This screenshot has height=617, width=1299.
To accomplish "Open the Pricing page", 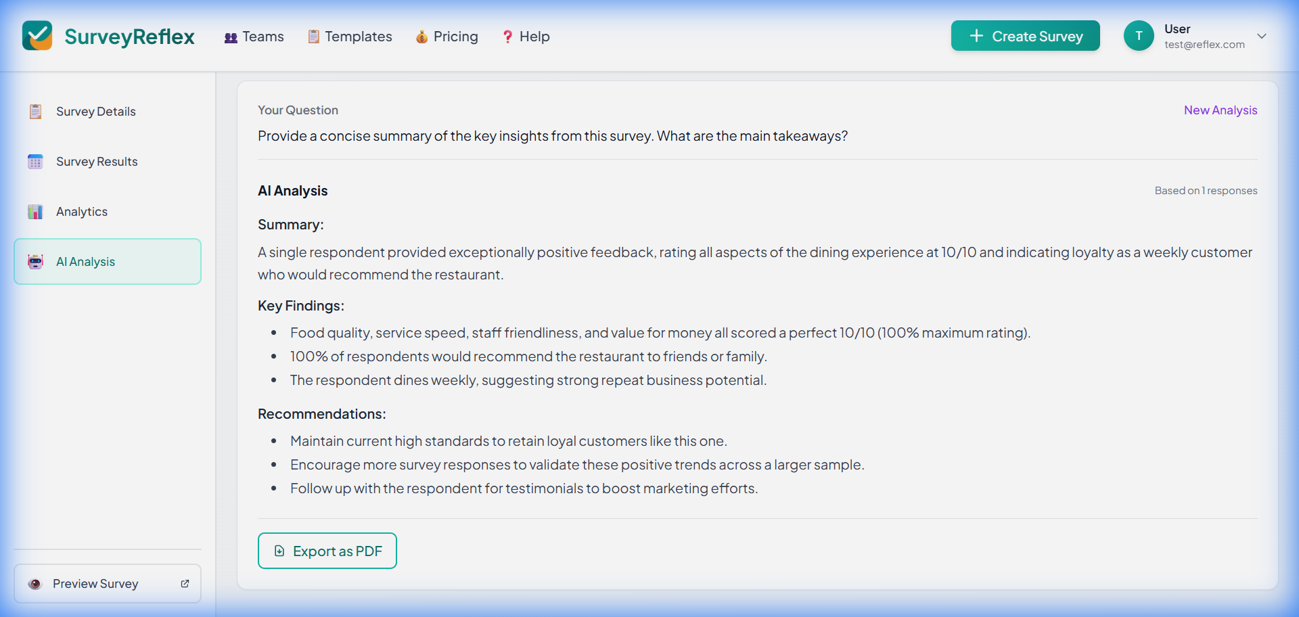I will (x=447, y=37).
